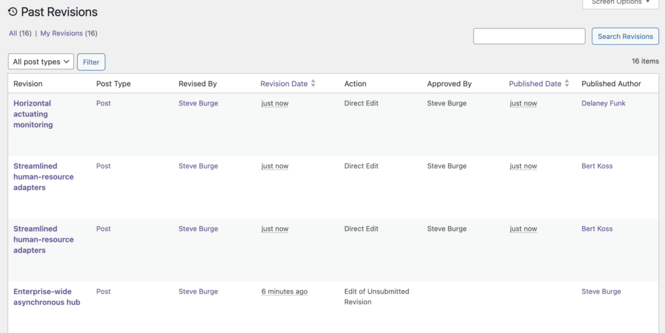
Task: Click published author Steve Burge link
Action: pos(601,292)
